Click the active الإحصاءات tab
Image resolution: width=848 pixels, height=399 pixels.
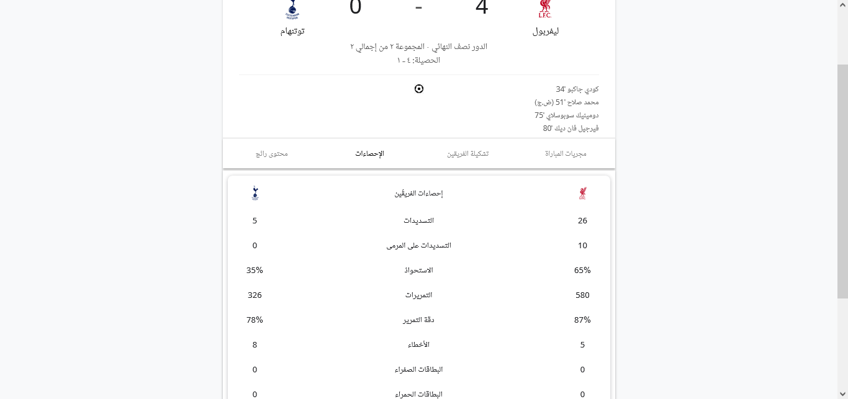369,153
